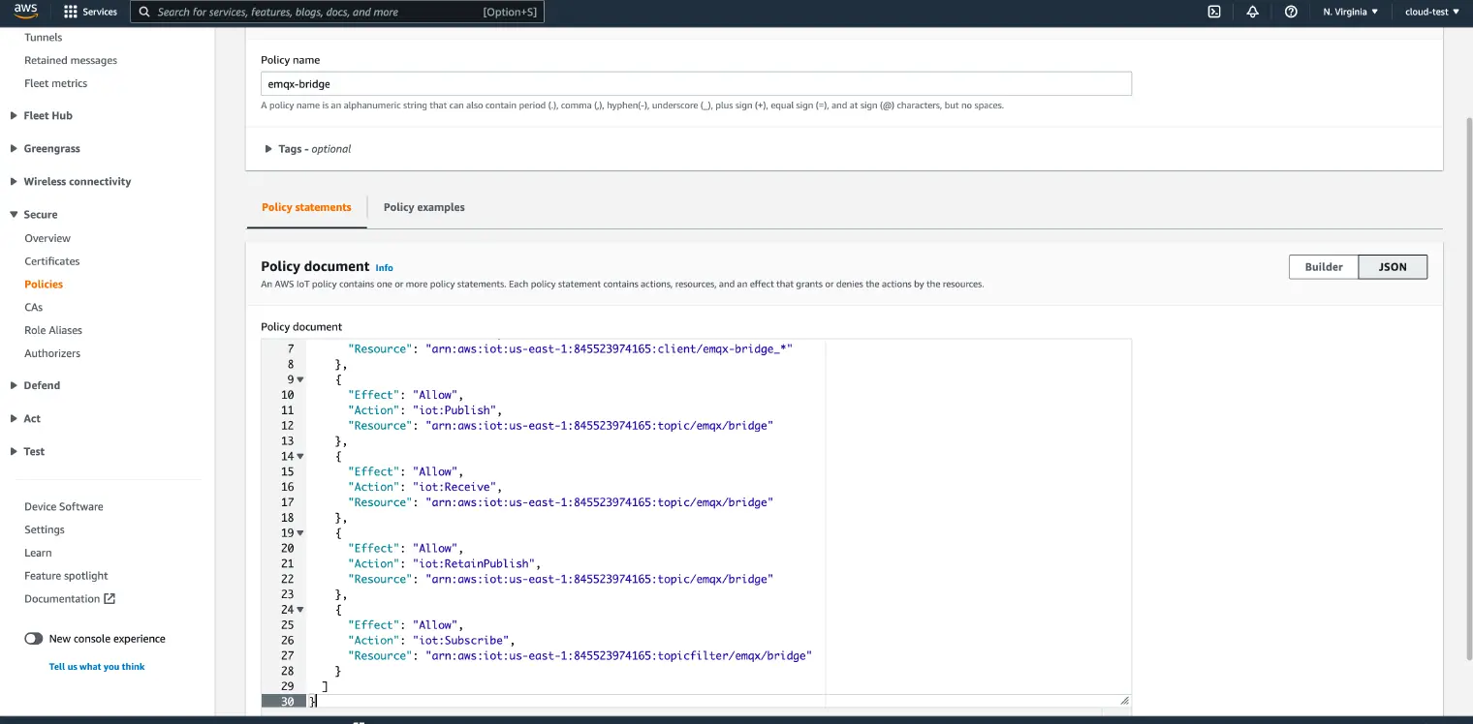The image size is (1473, 724).
Task: Fold the code block at line 19
Action: pos(300,532)
